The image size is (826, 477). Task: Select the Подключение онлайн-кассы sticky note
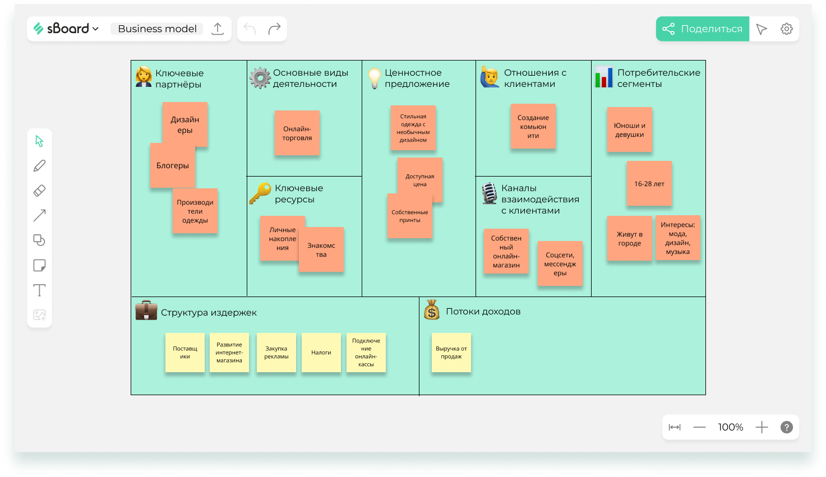pyautogui.click(x=366, y=353)
